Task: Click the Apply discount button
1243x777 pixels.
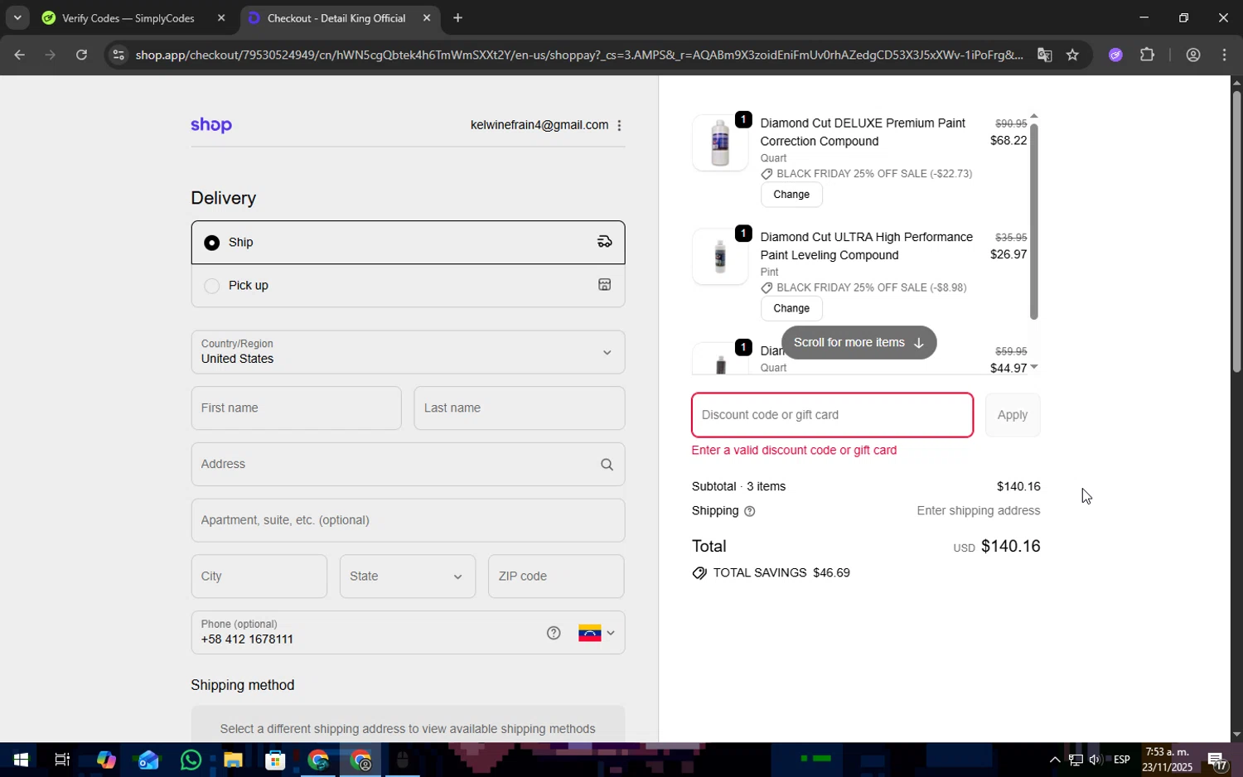Action: tap(1013, 415)
